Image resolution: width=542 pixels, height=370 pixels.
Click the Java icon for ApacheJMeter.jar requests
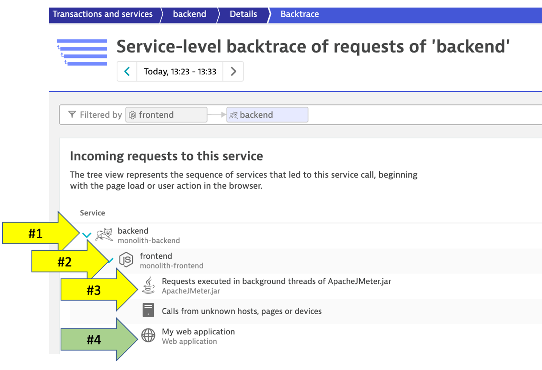click(148, 285)
